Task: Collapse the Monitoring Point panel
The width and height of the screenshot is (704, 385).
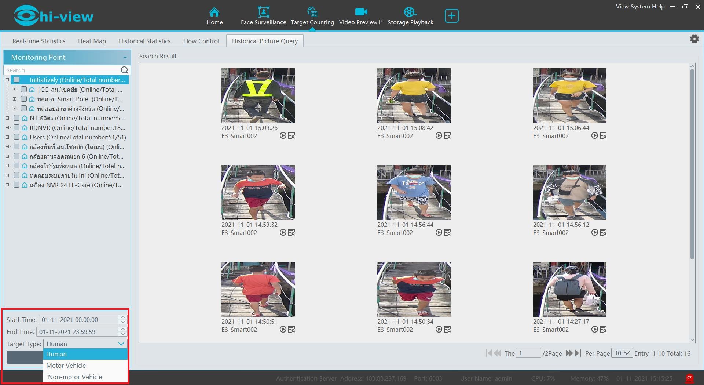Action: (x=125, y=58)
